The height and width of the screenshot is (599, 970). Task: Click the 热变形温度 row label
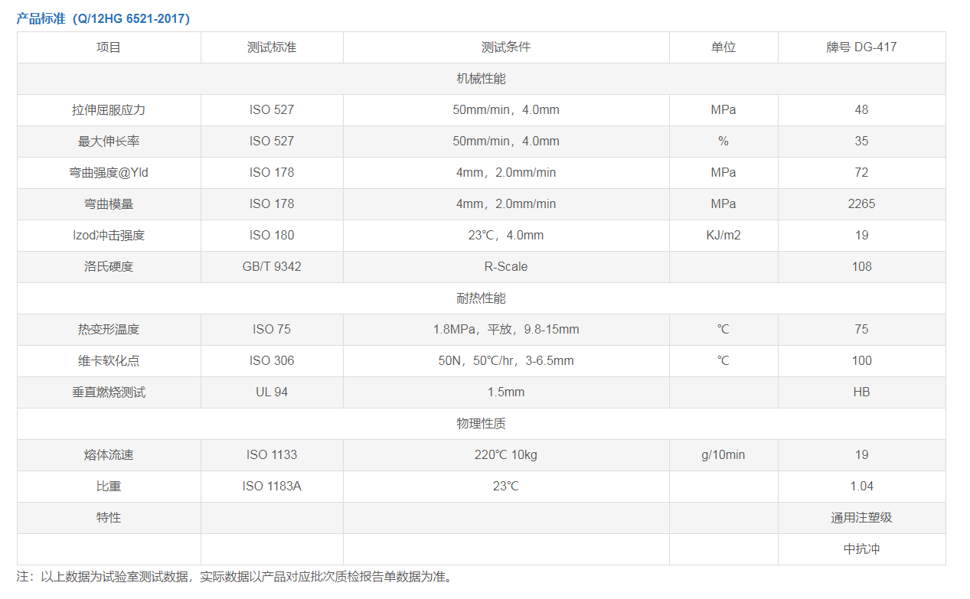[109, 330]
